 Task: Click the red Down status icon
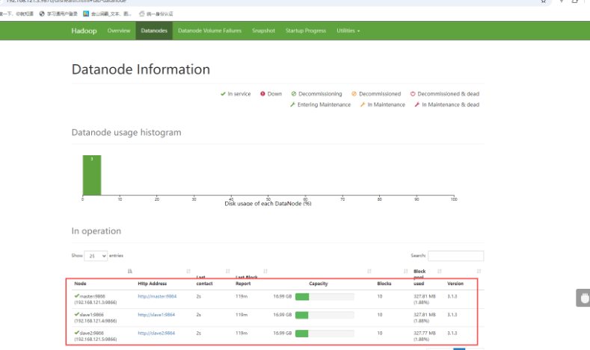click(x=262, y=94)
